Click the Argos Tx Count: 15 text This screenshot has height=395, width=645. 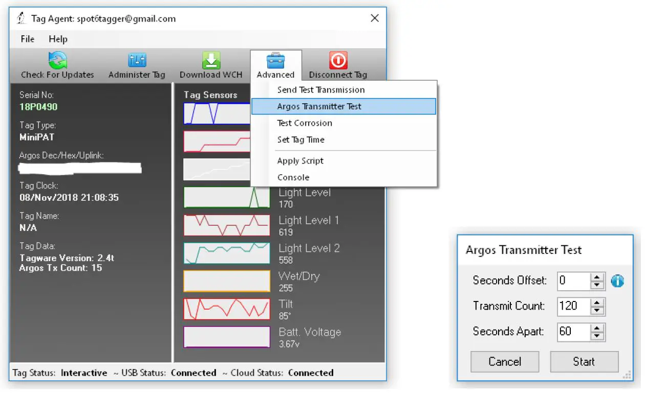pyautogui.click(x=61, y=268)
